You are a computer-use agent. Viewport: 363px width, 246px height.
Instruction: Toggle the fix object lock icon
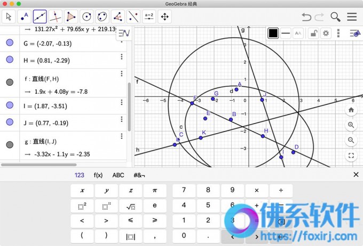click(314, 33)
